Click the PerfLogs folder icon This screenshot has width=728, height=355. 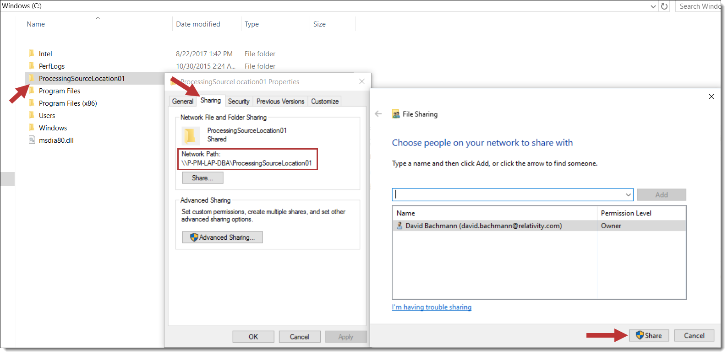(x=32, y=66)
